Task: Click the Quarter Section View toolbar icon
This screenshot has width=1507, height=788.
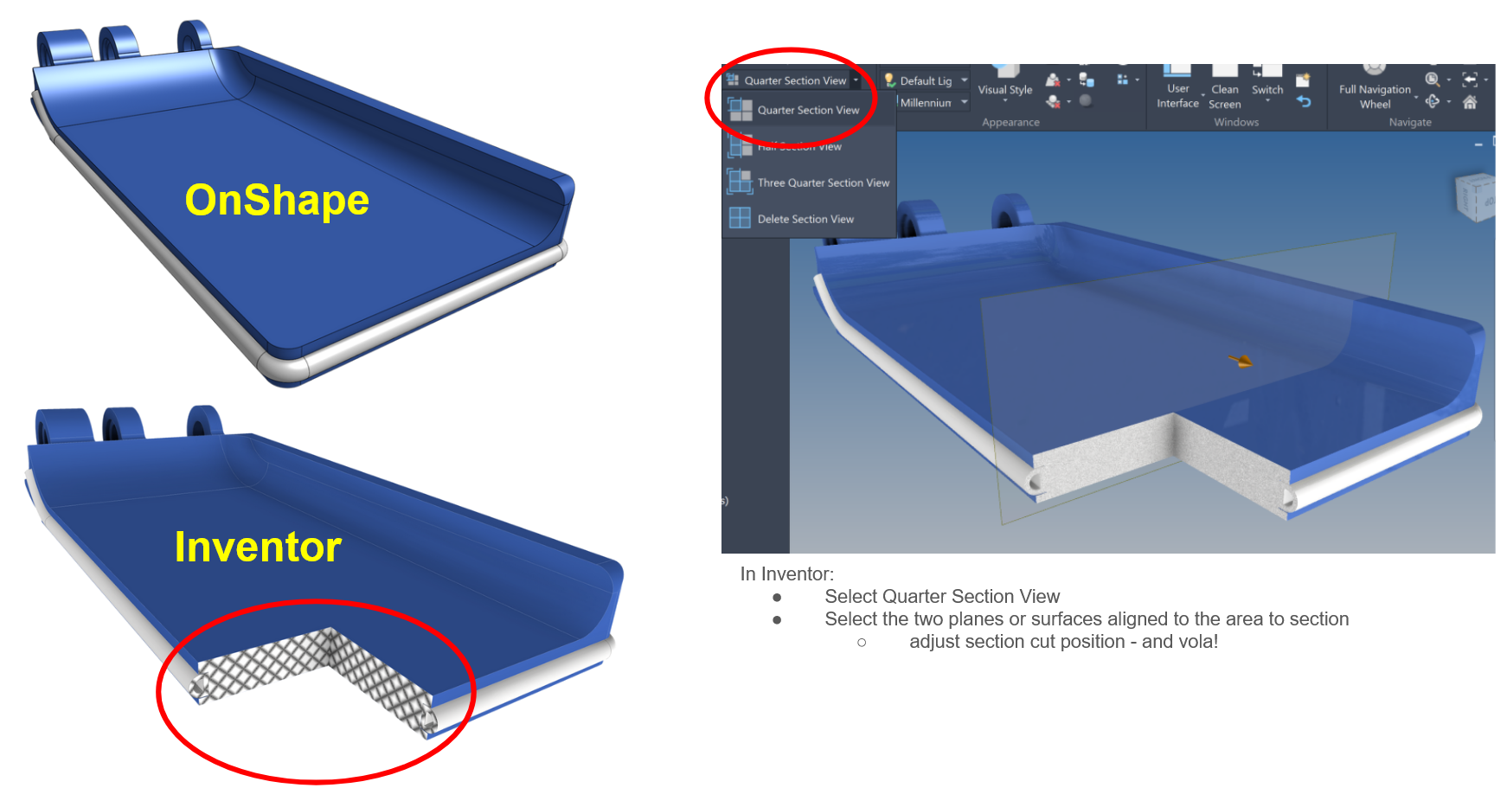Action: tap(733, 80)
